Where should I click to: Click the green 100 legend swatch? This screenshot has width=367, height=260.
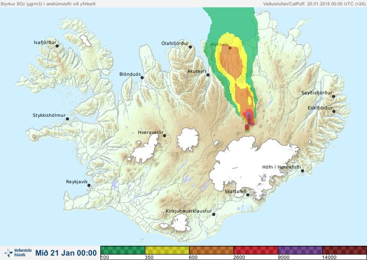click(123, 250)
